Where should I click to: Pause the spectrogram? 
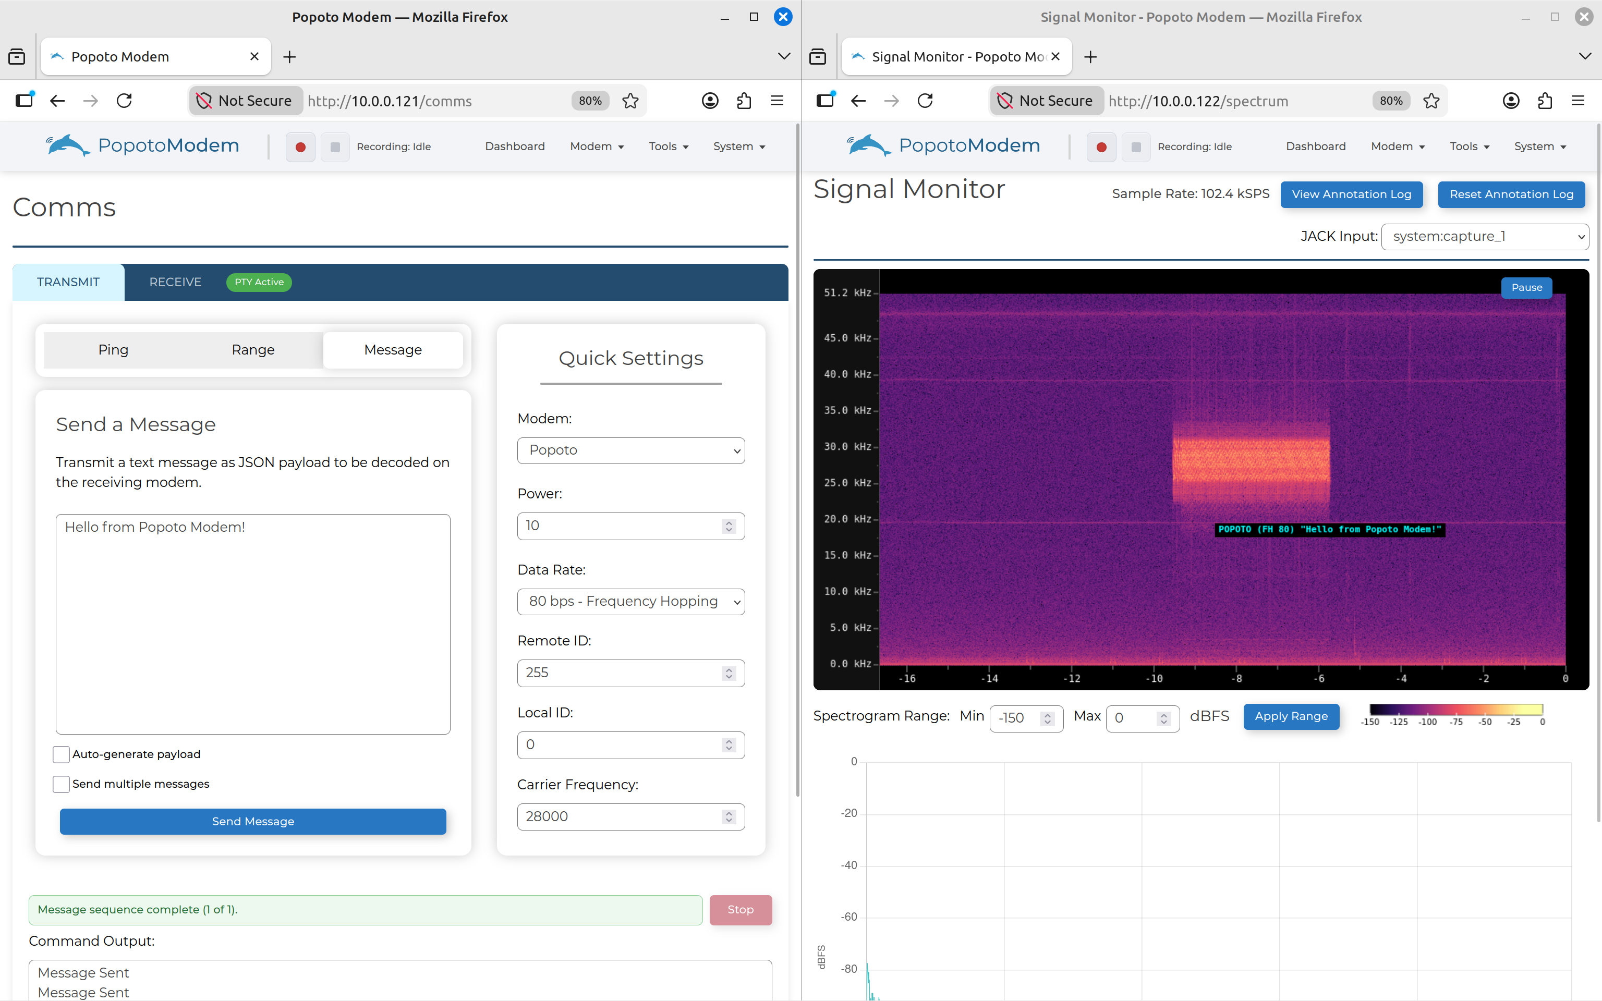click(1526, 288)
